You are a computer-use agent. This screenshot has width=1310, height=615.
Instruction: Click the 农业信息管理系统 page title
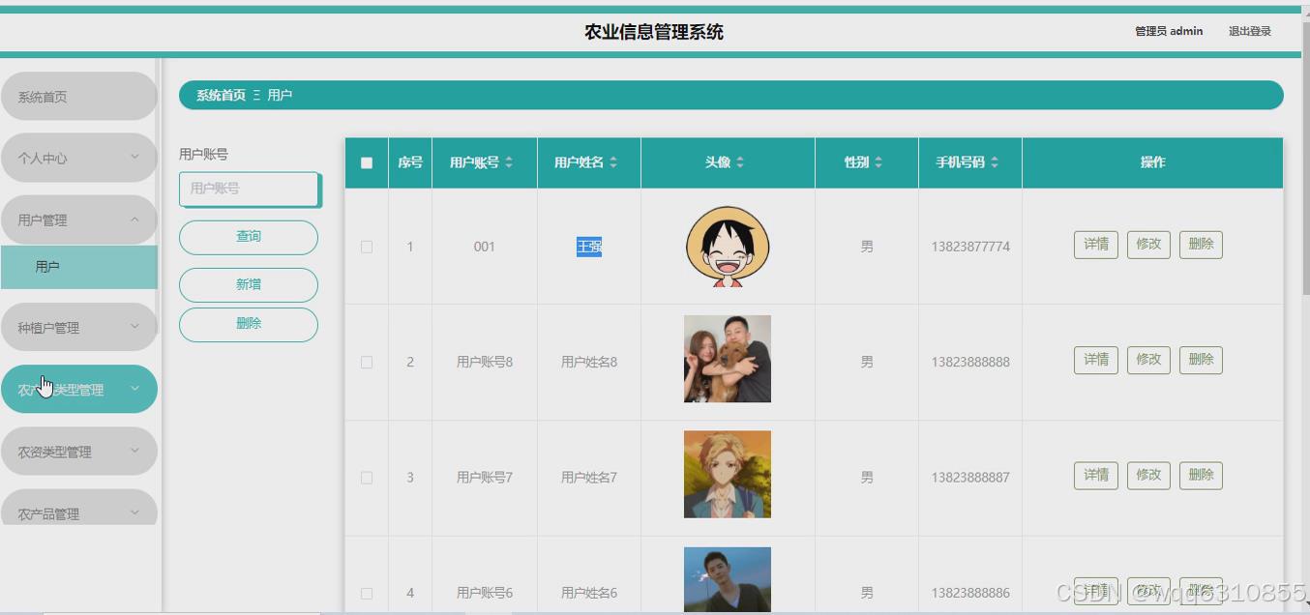654,32
